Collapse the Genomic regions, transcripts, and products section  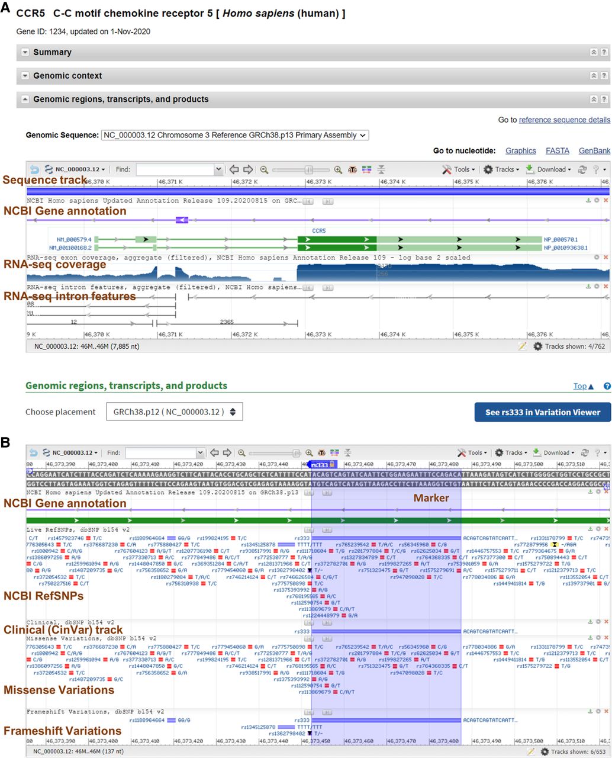click(x=25, y=99)
